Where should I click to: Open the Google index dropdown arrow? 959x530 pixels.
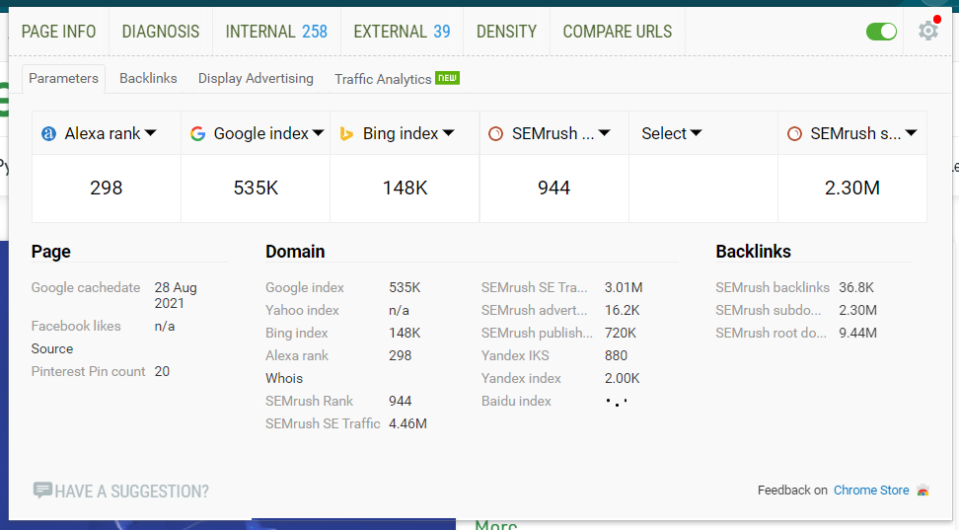(319, 133)
